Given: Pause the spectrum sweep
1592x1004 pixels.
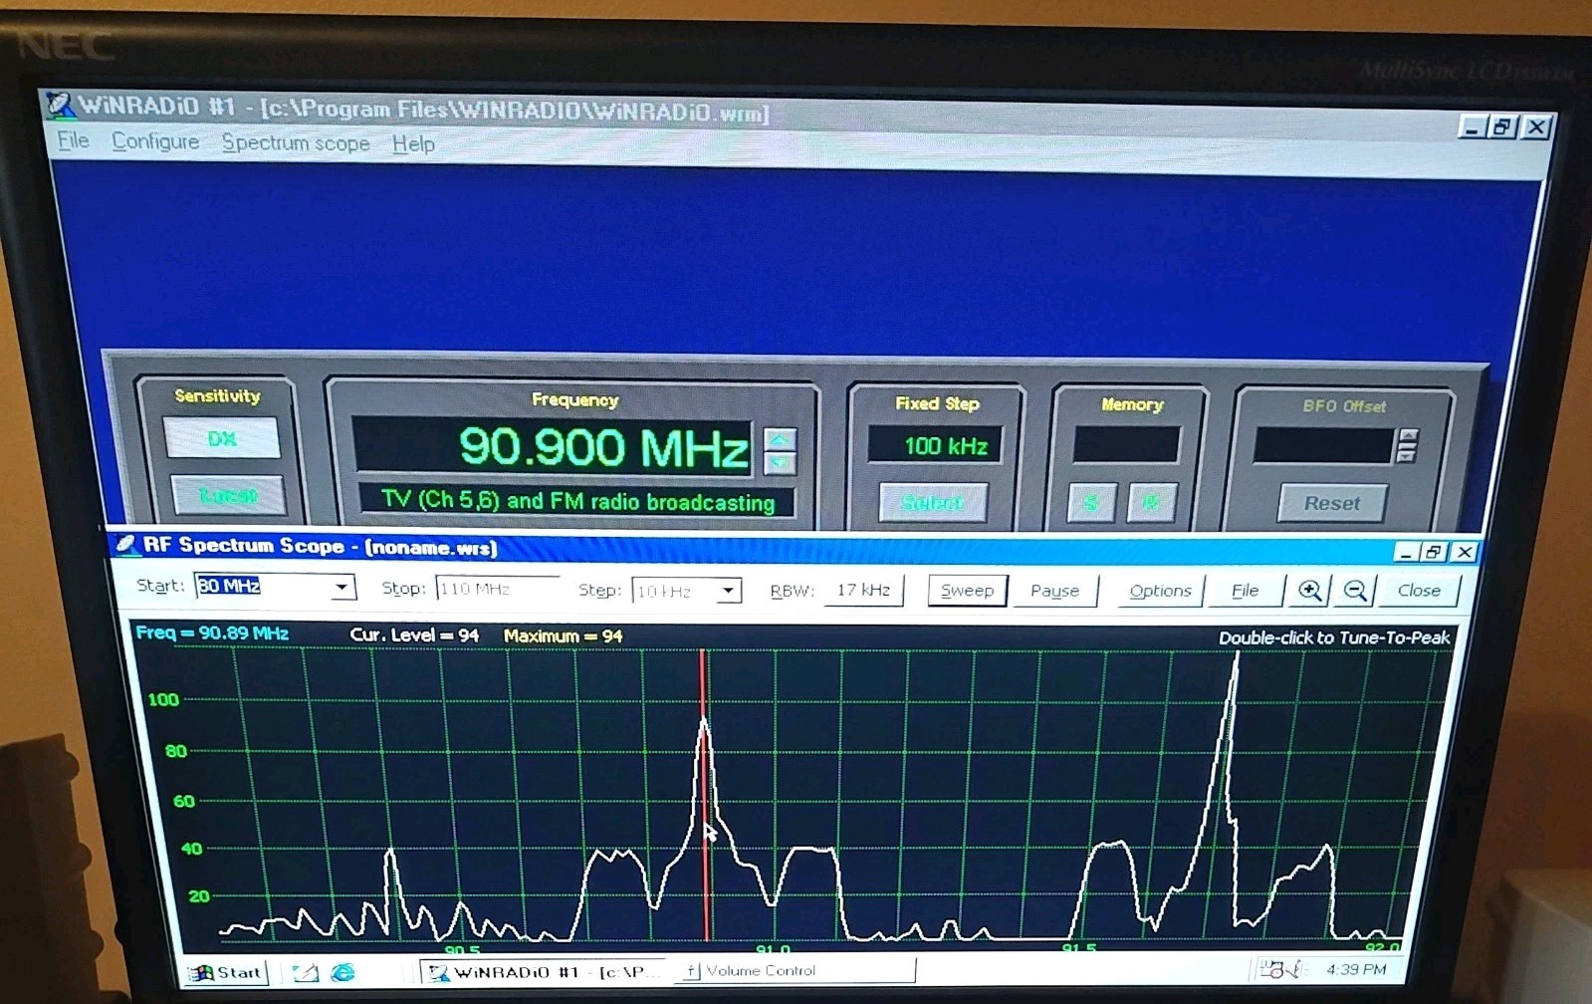Looking at the screenshot, I should tap(1054, 591).
